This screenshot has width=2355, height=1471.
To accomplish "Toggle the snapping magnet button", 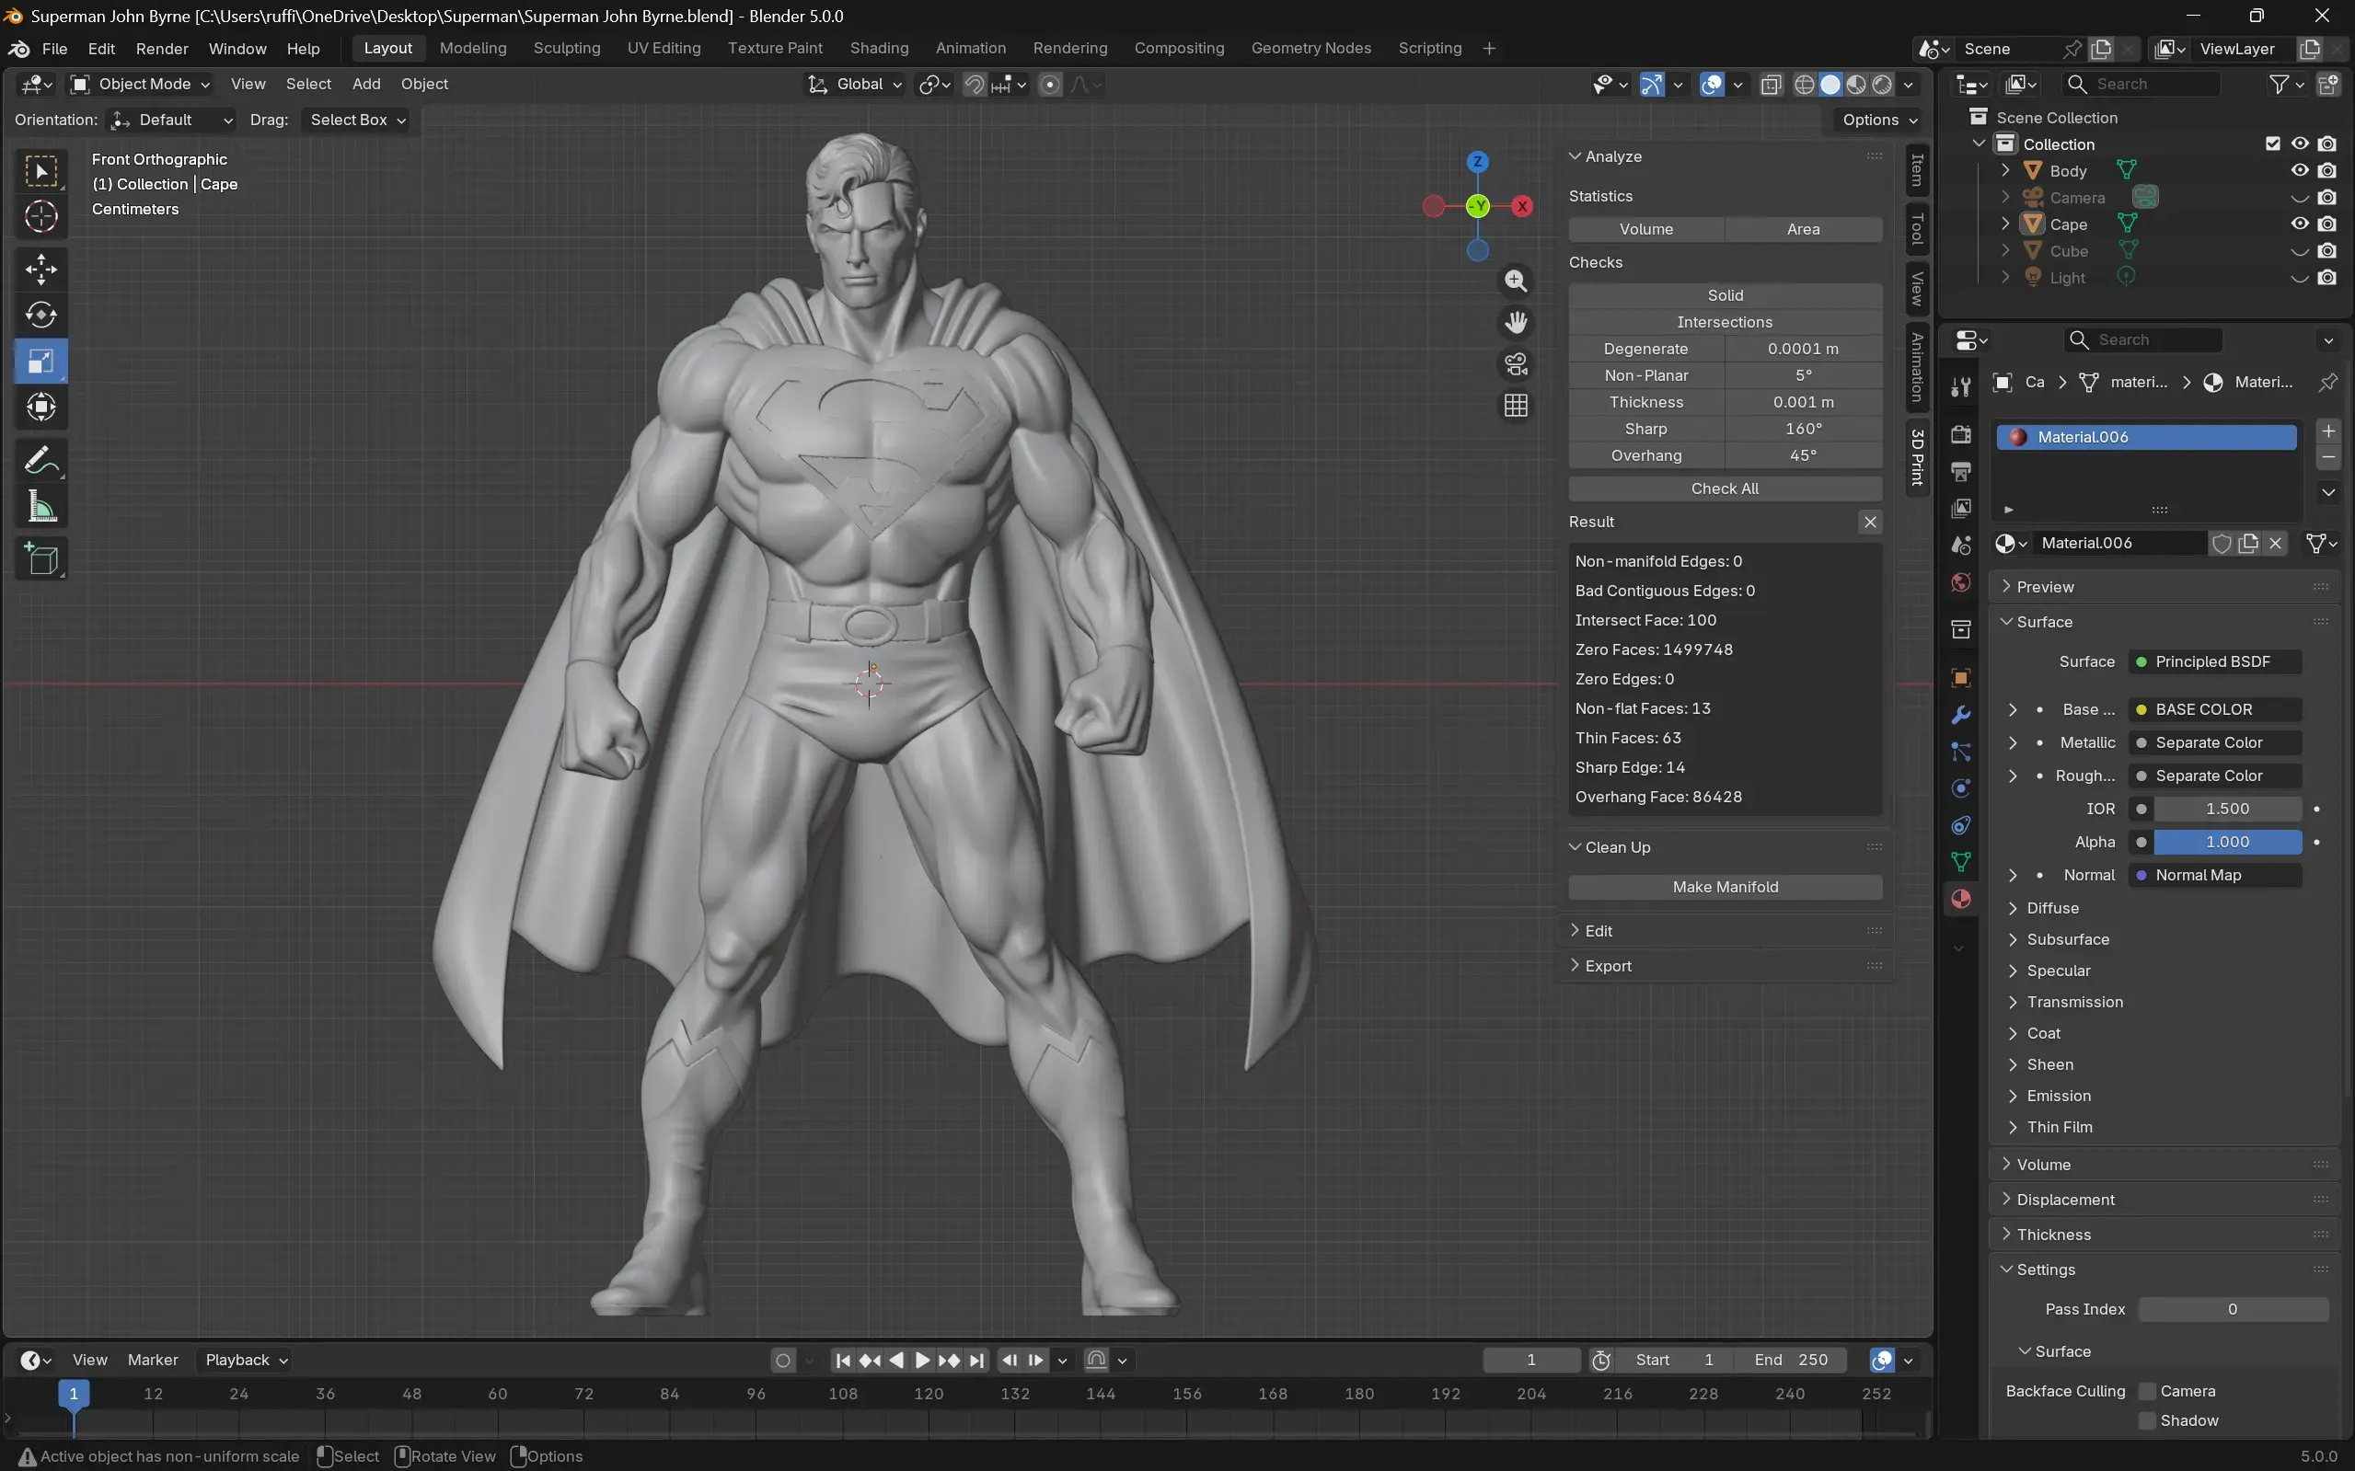I will [x=974, y=85].
